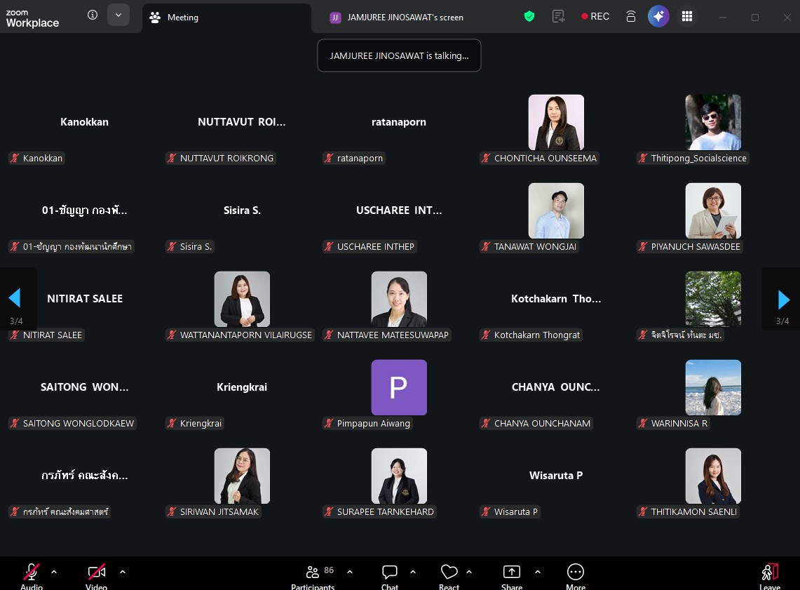Screen dimensions: 800x590
Task: Select Pimpapun Aiwang's purple P avatar
Action: 398,387
